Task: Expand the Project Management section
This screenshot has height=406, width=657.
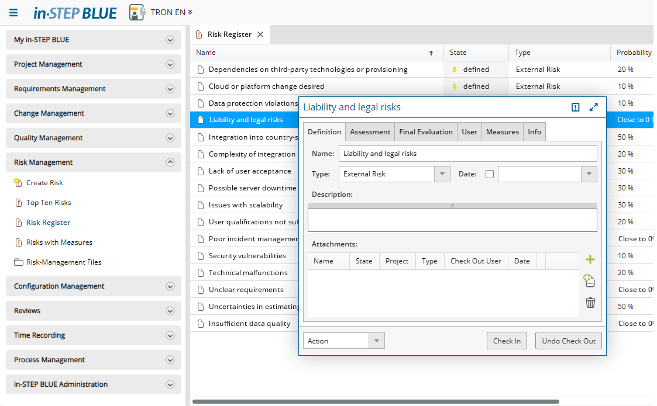Action: (x=170, y=64)
